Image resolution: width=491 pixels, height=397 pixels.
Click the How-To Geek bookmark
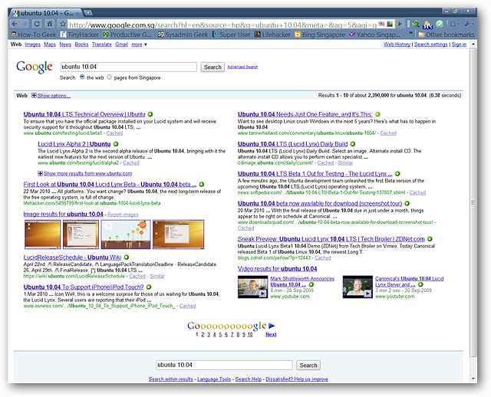(34, 34)
